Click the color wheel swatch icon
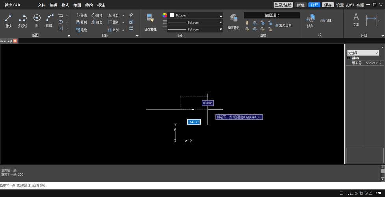 pos(165,15)
